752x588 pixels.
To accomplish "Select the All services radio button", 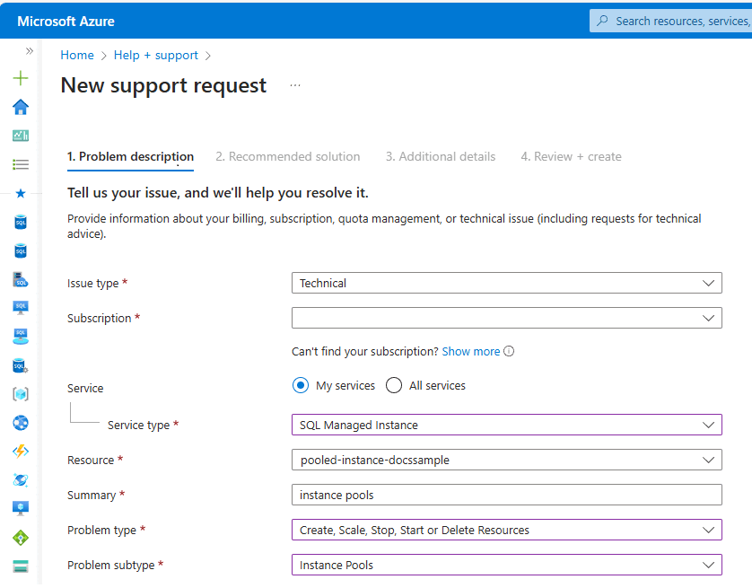I will click(x=393, y=384).
